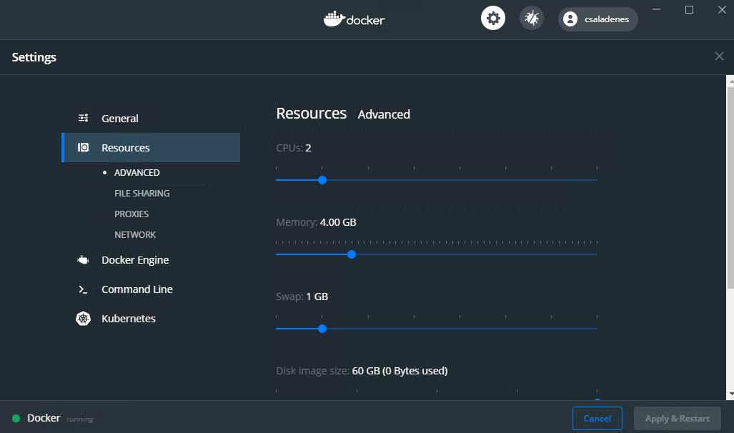
Task: Click the General sliders icon
Action: [84, 118]
